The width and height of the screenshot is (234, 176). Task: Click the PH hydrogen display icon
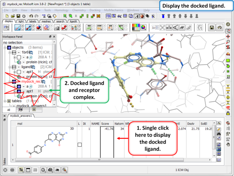tap(6, 27)
